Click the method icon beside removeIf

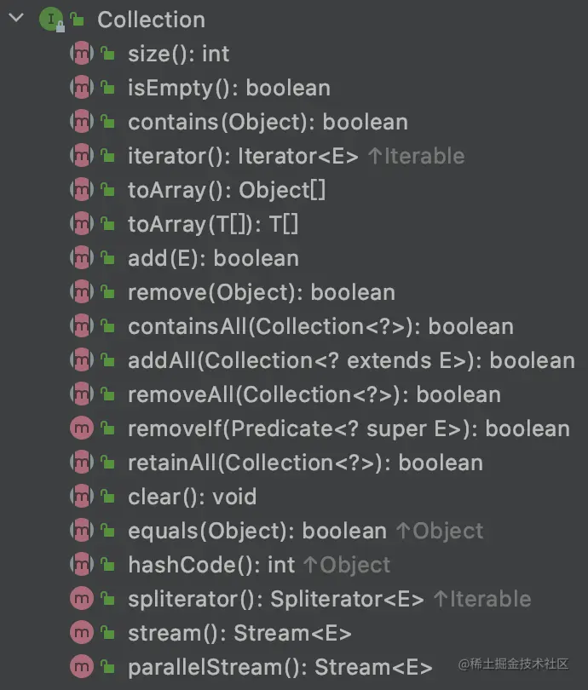tap(81, 428)
